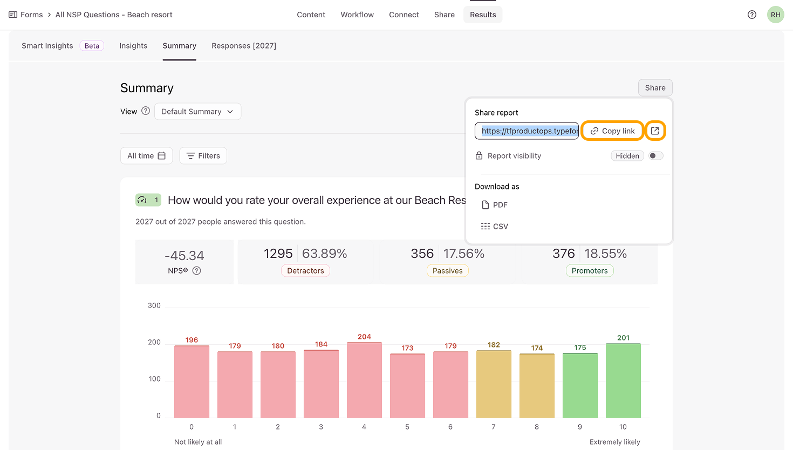The image size is (793, 450).
Task: Toggle the Report visibility switch
Action: click(655, 156)
